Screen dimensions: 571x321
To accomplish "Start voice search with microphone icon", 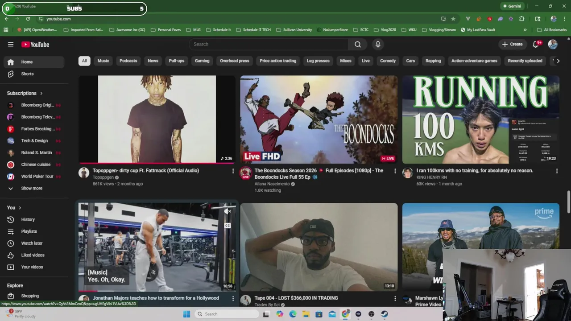I will coord(378,44).
